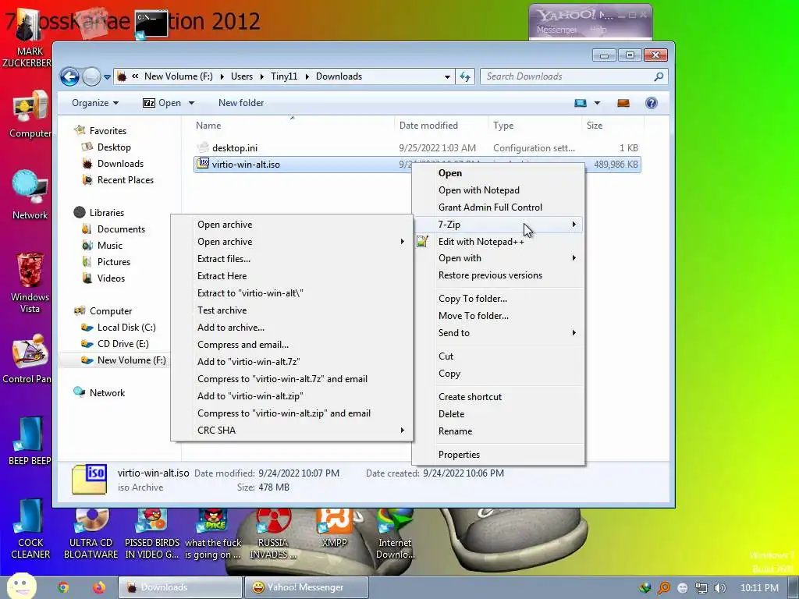799x599 pixels.
Task: Choose Rename in the context menu
Action: 498,431
